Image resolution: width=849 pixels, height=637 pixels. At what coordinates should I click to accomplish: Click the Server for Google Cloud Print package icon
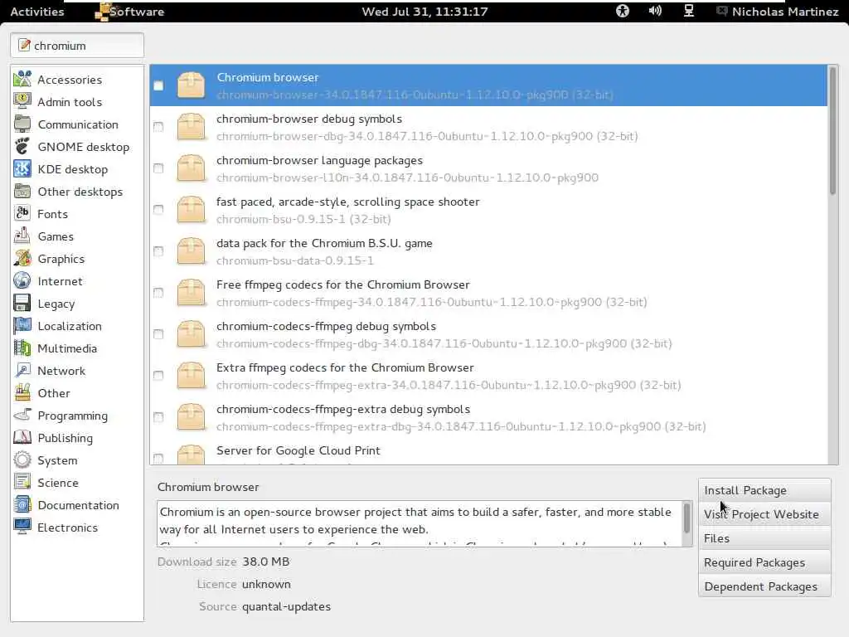pos(192,455)
